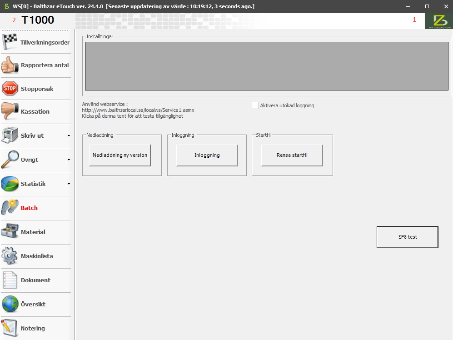The height and width of the screenshot is (340, 453).
Task: Click the gray Inställningar settings panel
Action: click(267, 66)
